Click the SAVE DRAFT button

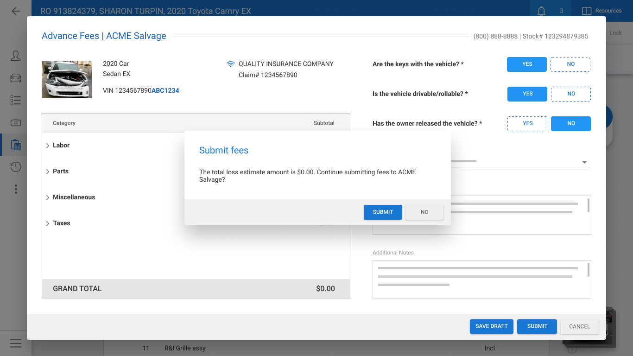pos(492,326)
